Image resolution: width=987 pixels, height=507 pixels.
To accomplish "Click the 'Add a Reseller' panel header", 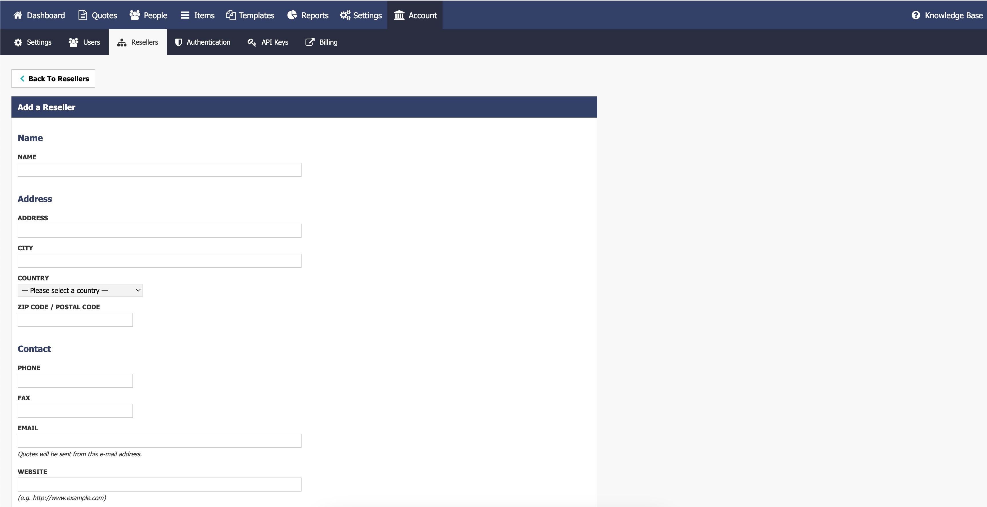I will [x=304, y=107].
